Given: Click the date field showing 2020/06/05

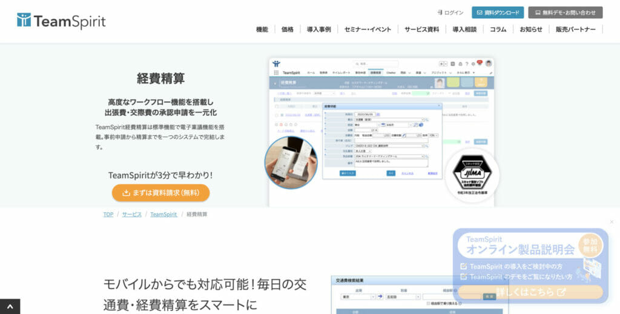Looking at the screenshot, I should click(x=365, y=115).
